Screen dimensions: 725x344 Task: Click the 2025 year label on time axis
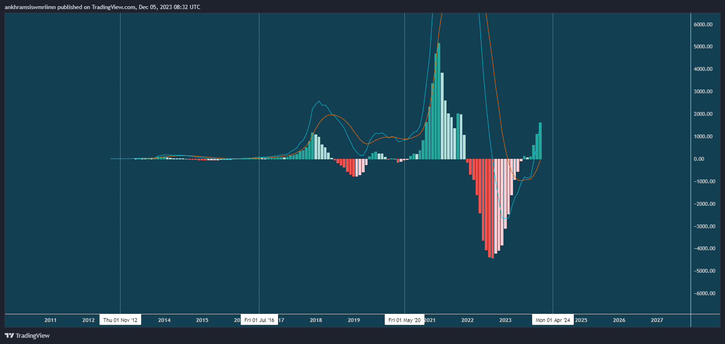pyautogui.click(x=581, y=320)
